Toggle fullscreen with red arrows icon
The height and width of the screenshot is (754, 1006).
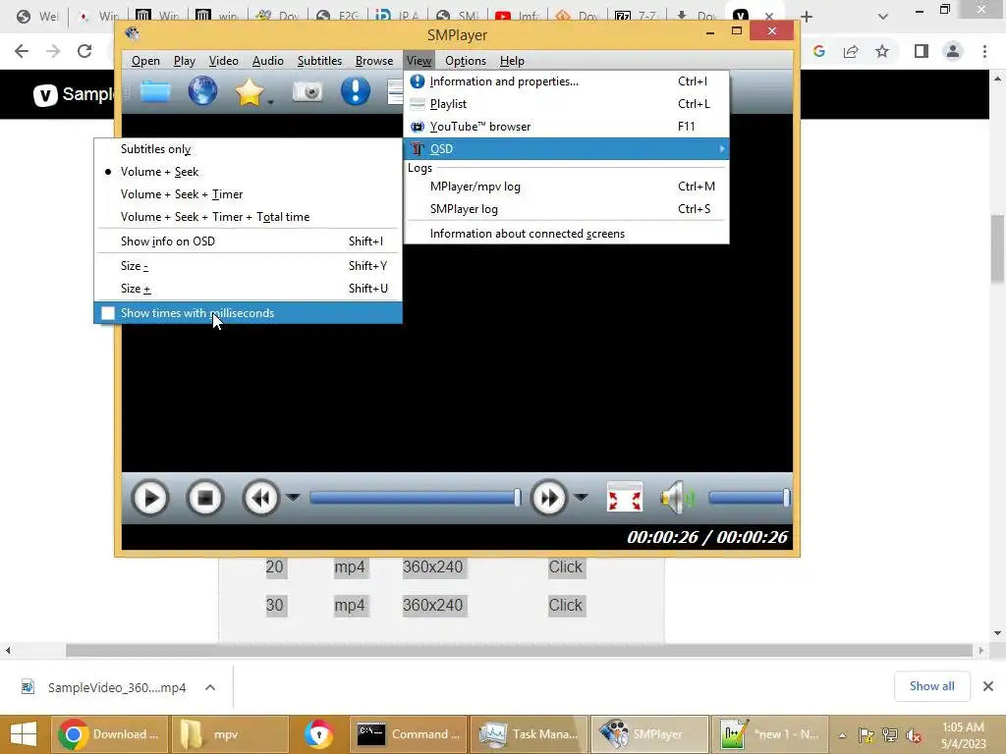(624, 498)
